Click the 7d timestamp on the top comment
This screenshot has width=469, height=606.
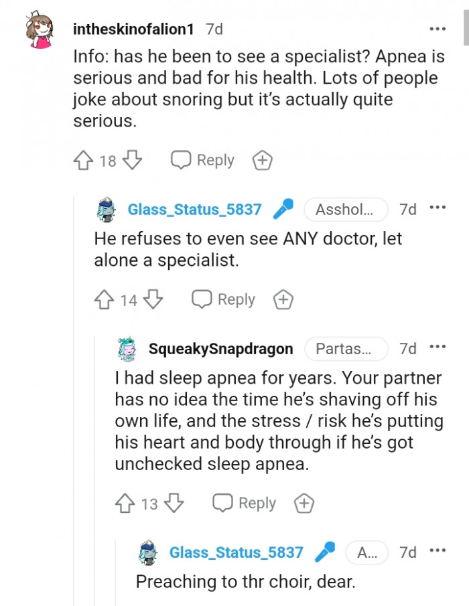pos(212,28)
